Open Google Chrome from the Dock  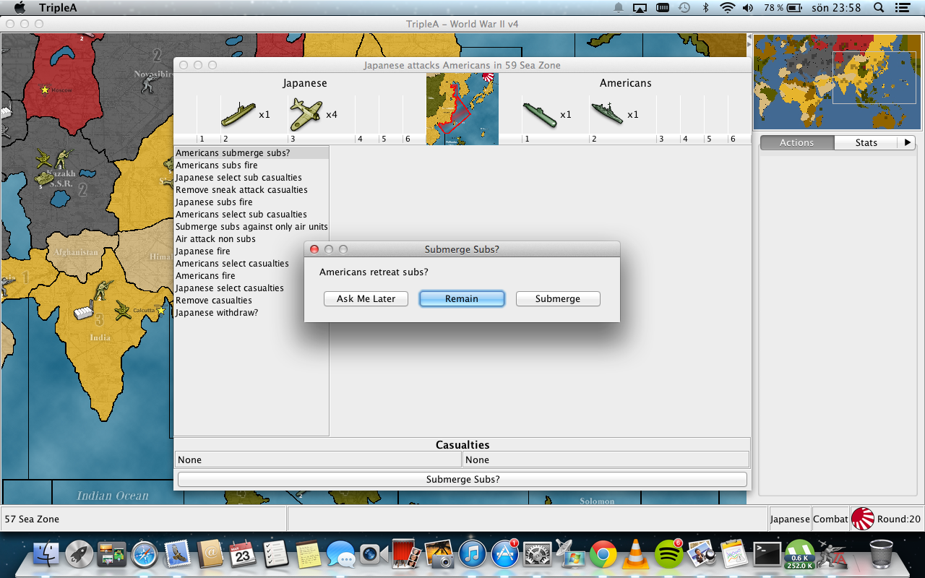tap(603, 554)
